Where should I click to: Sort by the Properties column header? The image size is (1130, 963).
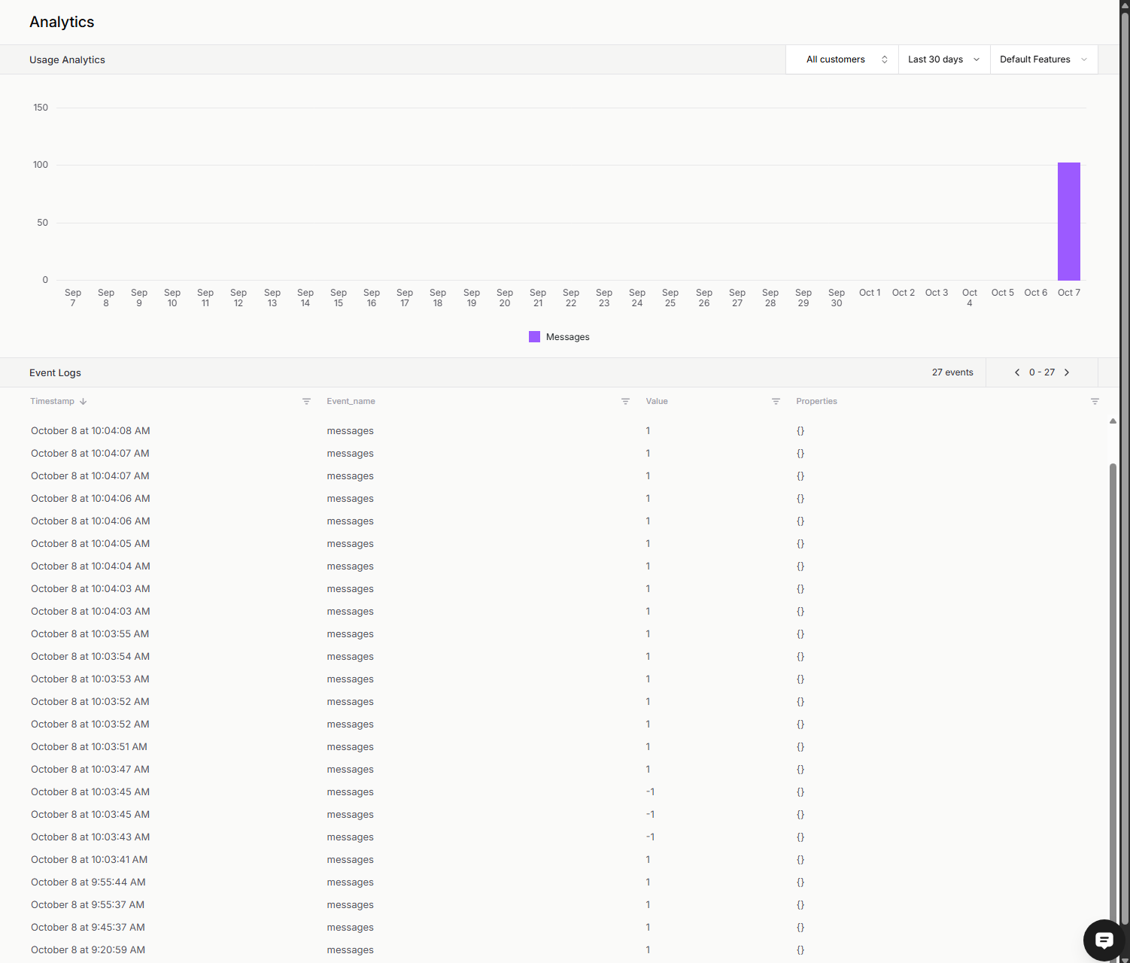tap(816, 402)
